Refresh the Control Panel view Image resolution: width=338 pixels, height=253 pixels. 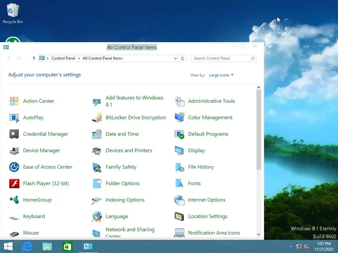(182, 59)
